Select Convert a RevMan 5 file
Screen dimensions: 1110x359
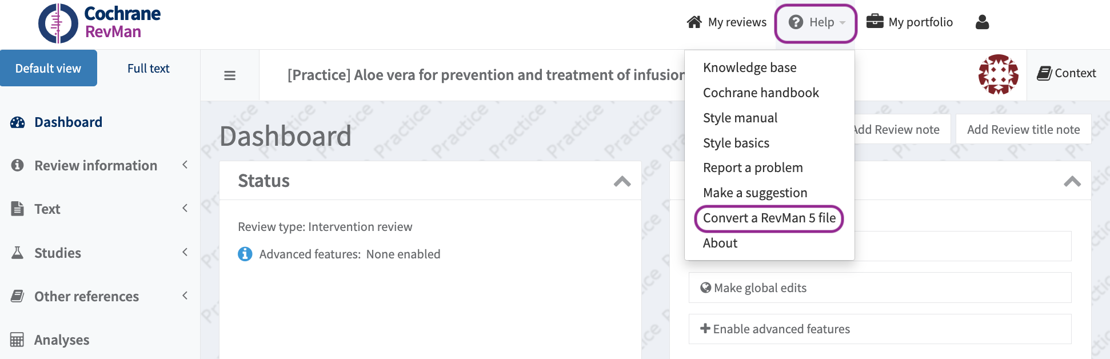(769, 218)
